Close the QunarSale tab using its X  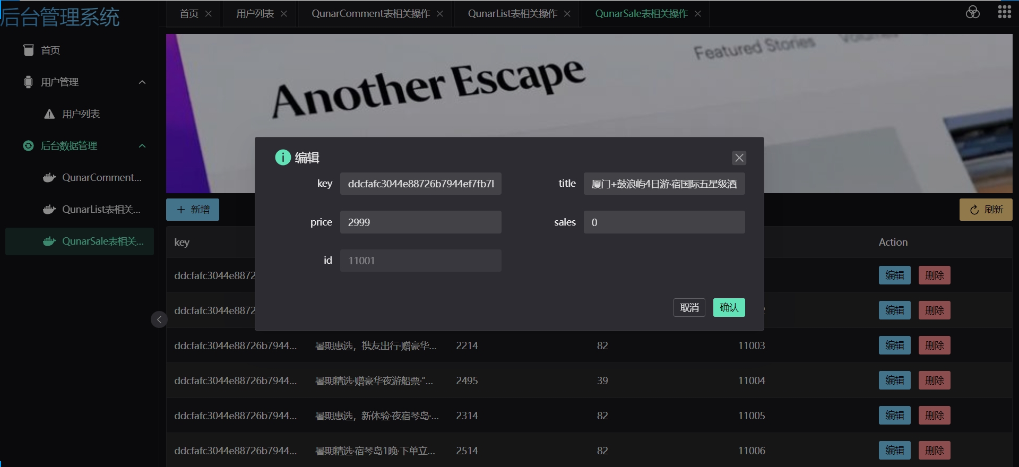point(698,14)
